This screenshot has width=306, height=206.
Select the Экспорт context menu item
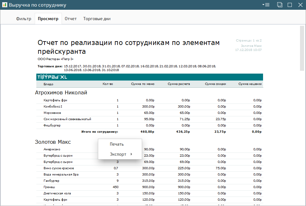tap(118, 154)
